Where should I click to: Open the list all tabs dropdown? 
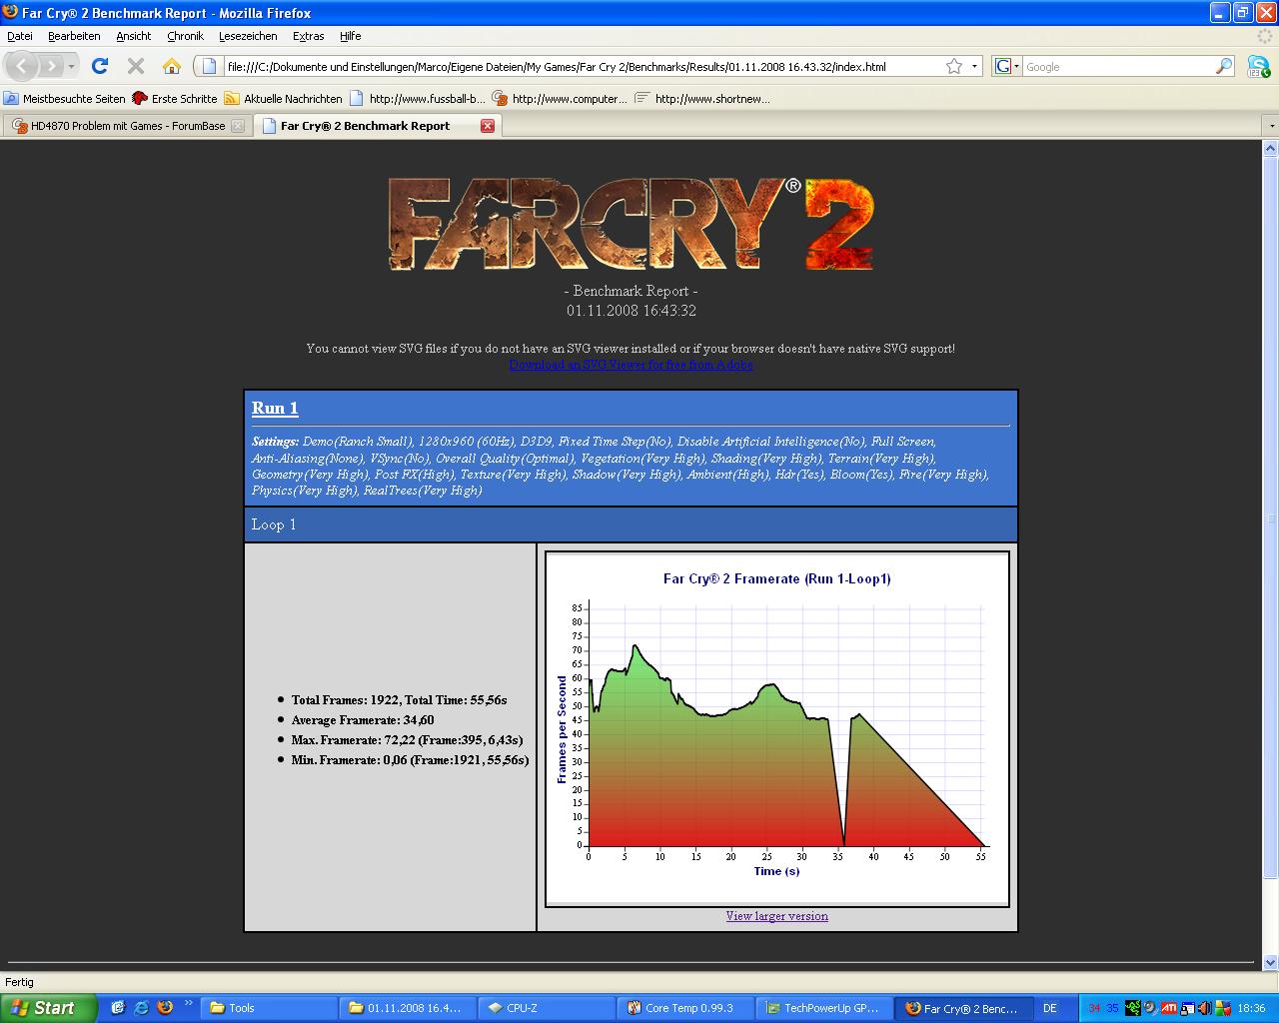[1270, 126]
